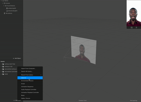Collapse the Focal Distance node

[x=4, y=6]
